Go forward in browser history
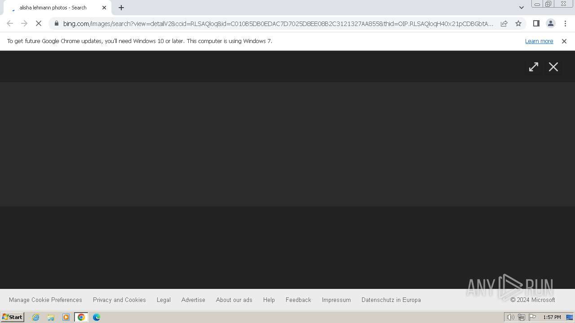 24,23
